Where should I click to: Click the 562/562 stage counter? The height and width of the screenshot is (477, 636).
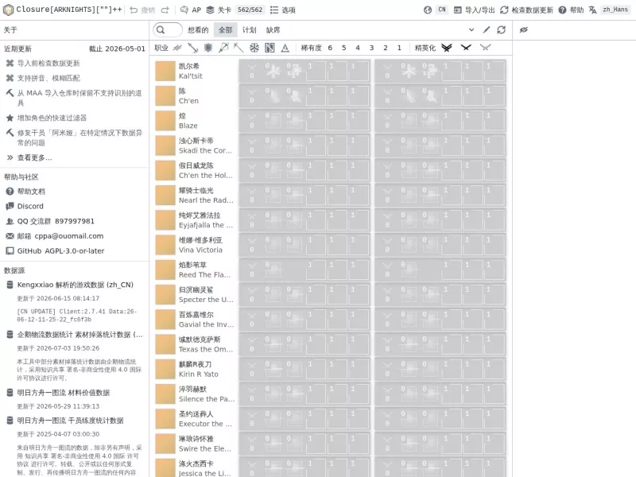point(250,10)
